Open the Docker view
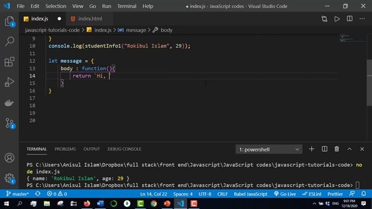Image resolution: width=372 pixels, height=209 pixels. [9, 103]
